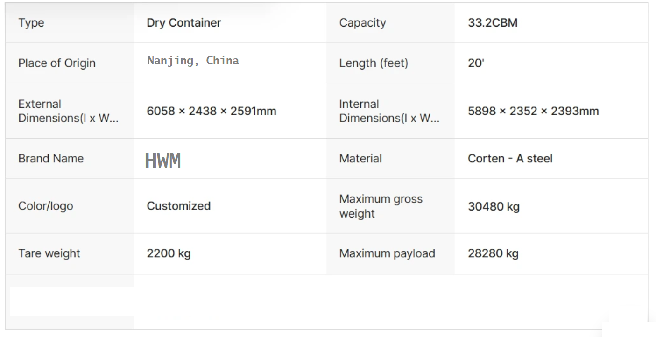
Task: Select the 2200 kg tare weight
Action: pos(169,253)
